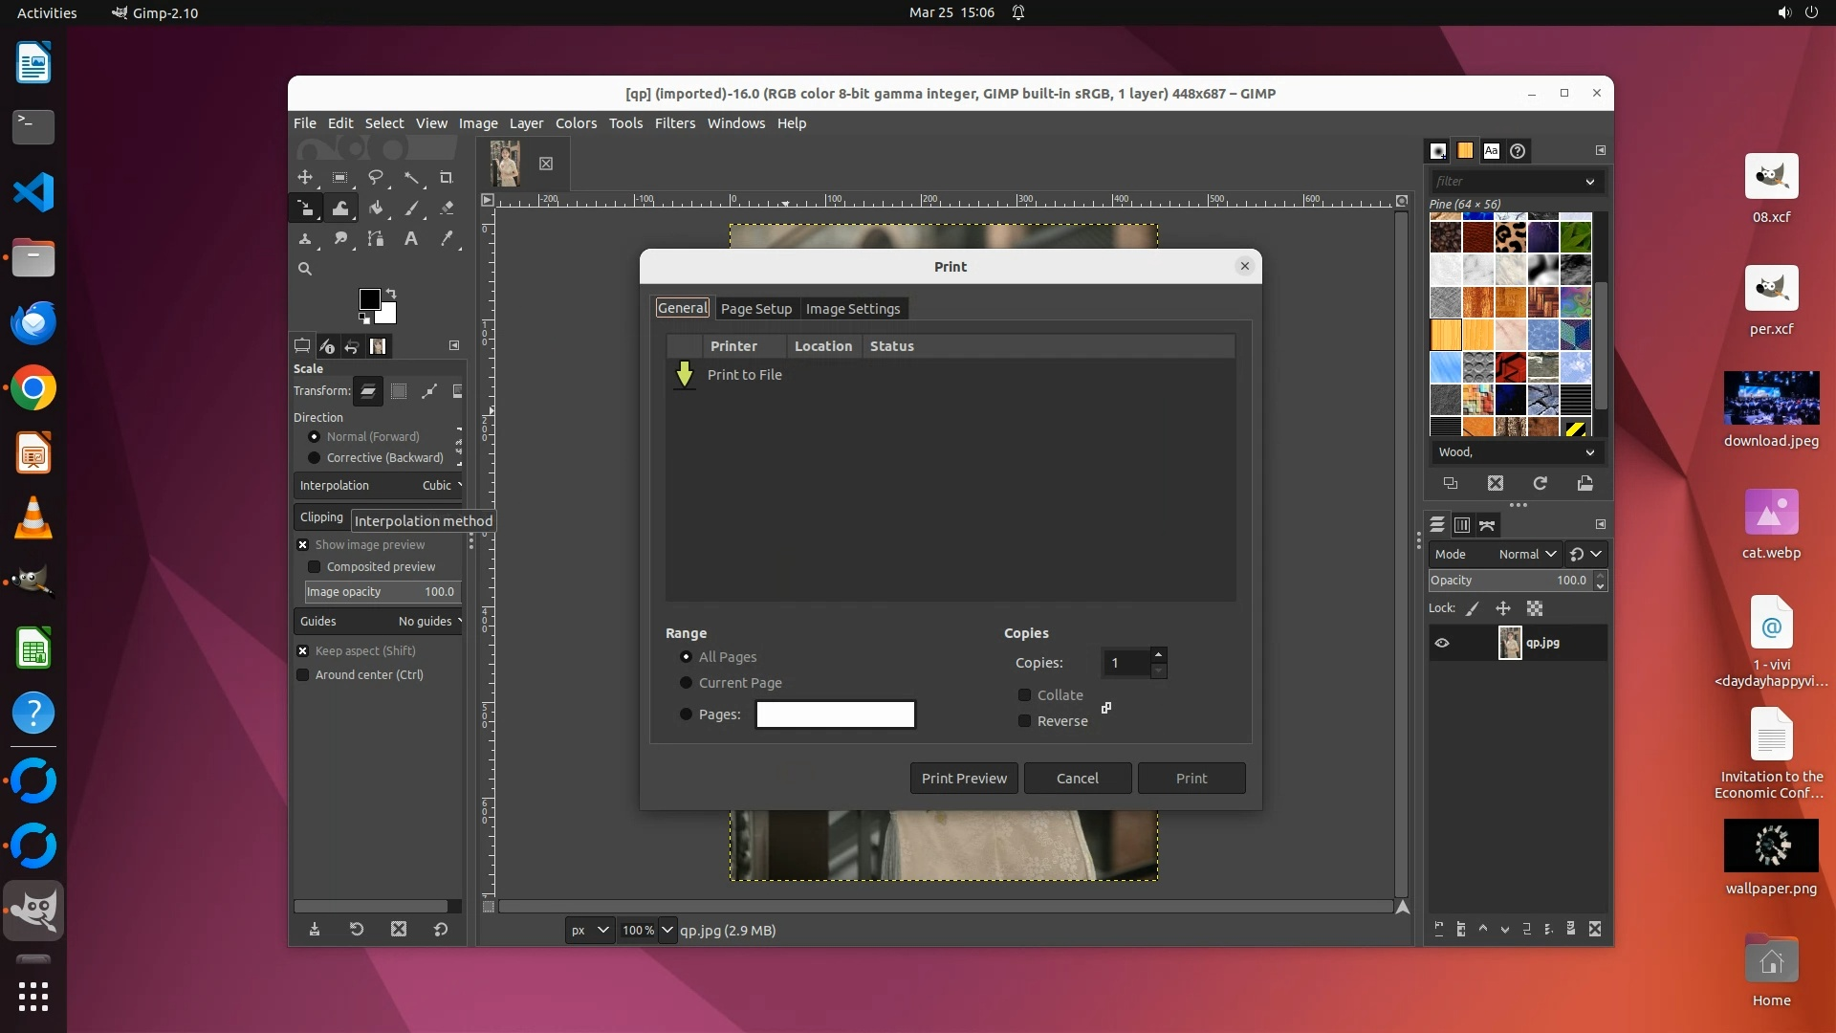Image resolution: width=1836 pixels, height=1033 pixels.
Task: Select the Move tool
Action: 305,178
